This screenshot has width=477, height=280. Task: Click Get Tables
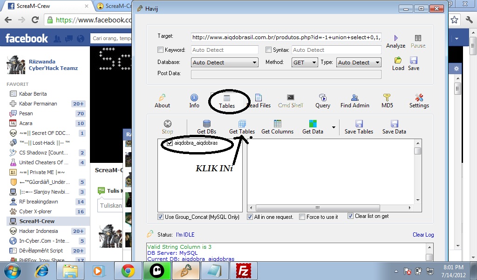pyautogui.click(x=242, y=127)
